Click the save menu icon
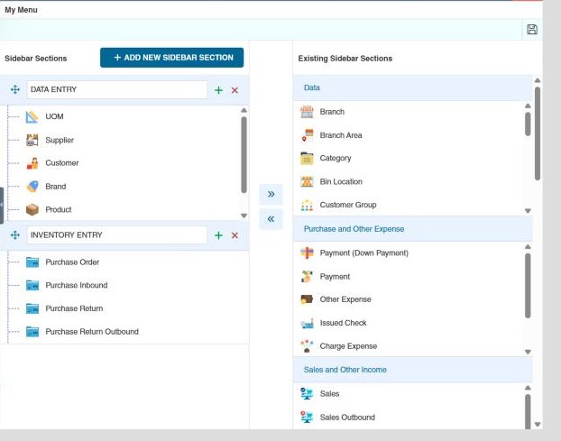 [532, 30]
